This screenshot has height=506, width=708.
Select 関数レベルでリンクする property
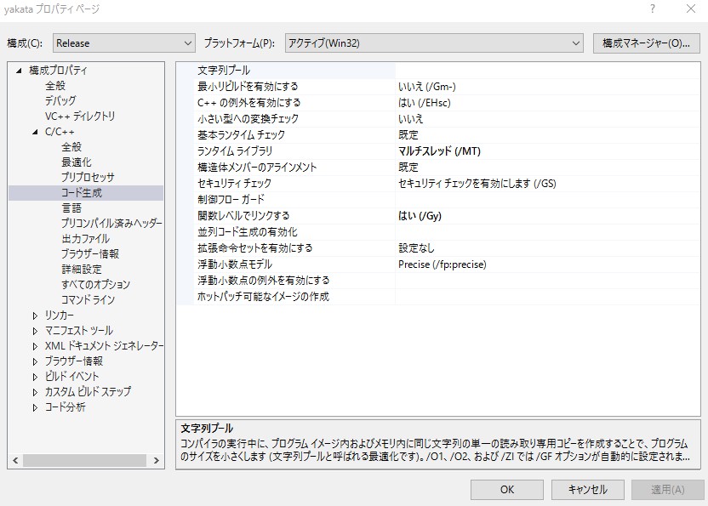(243, 216)
